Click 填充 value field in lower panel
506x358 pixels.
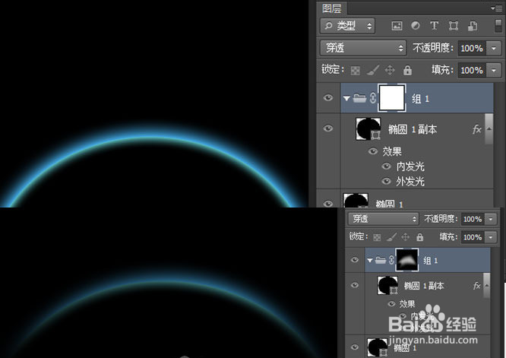(473, 237)
